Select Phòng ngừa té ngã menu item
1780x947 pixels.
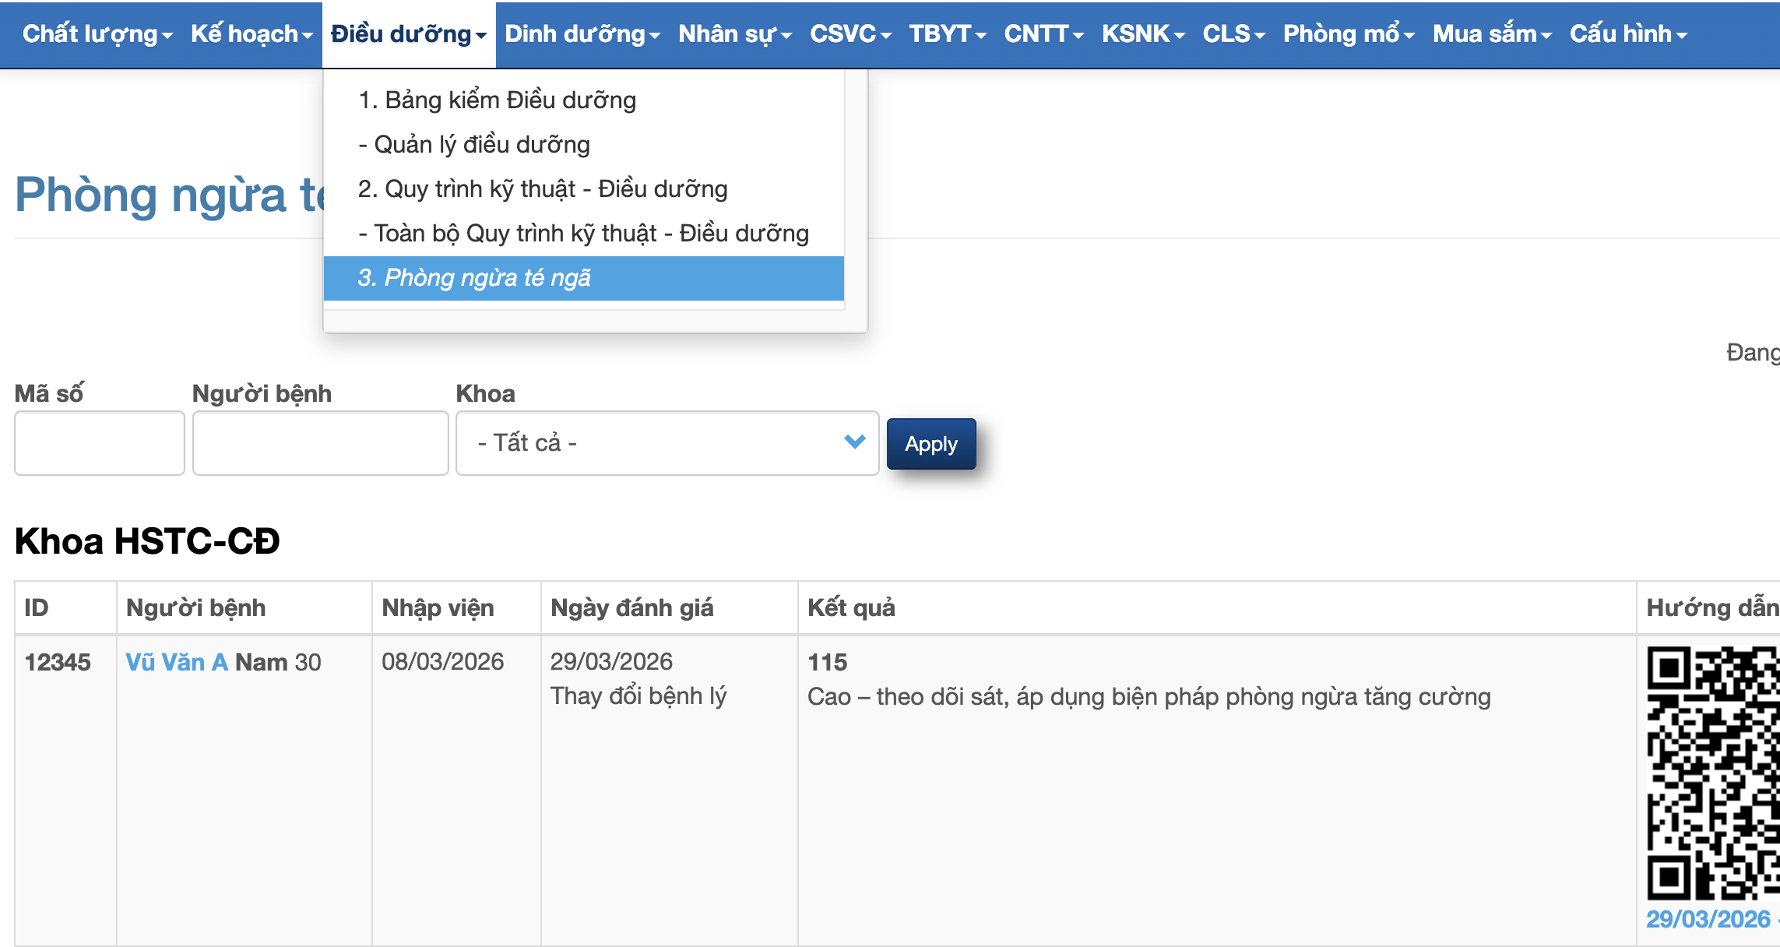point(474,278)
